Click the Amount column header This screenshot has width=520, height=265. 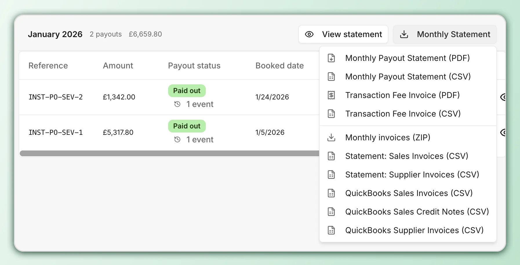(118, 66)
